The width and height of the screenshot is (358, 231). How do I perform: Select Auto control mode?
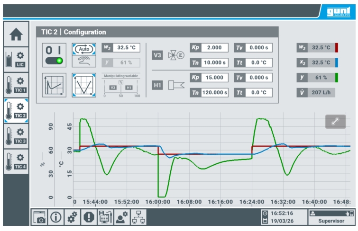tap(84, 49)
